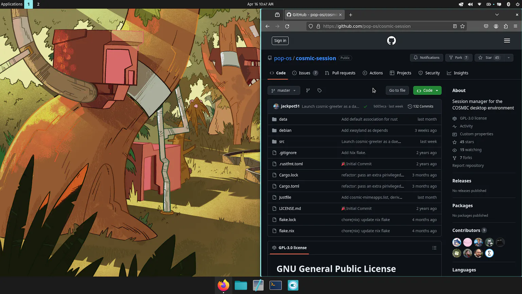
Task: Open the 132 Commits history link
Action: pyautogui.click(x=420, y=107)
